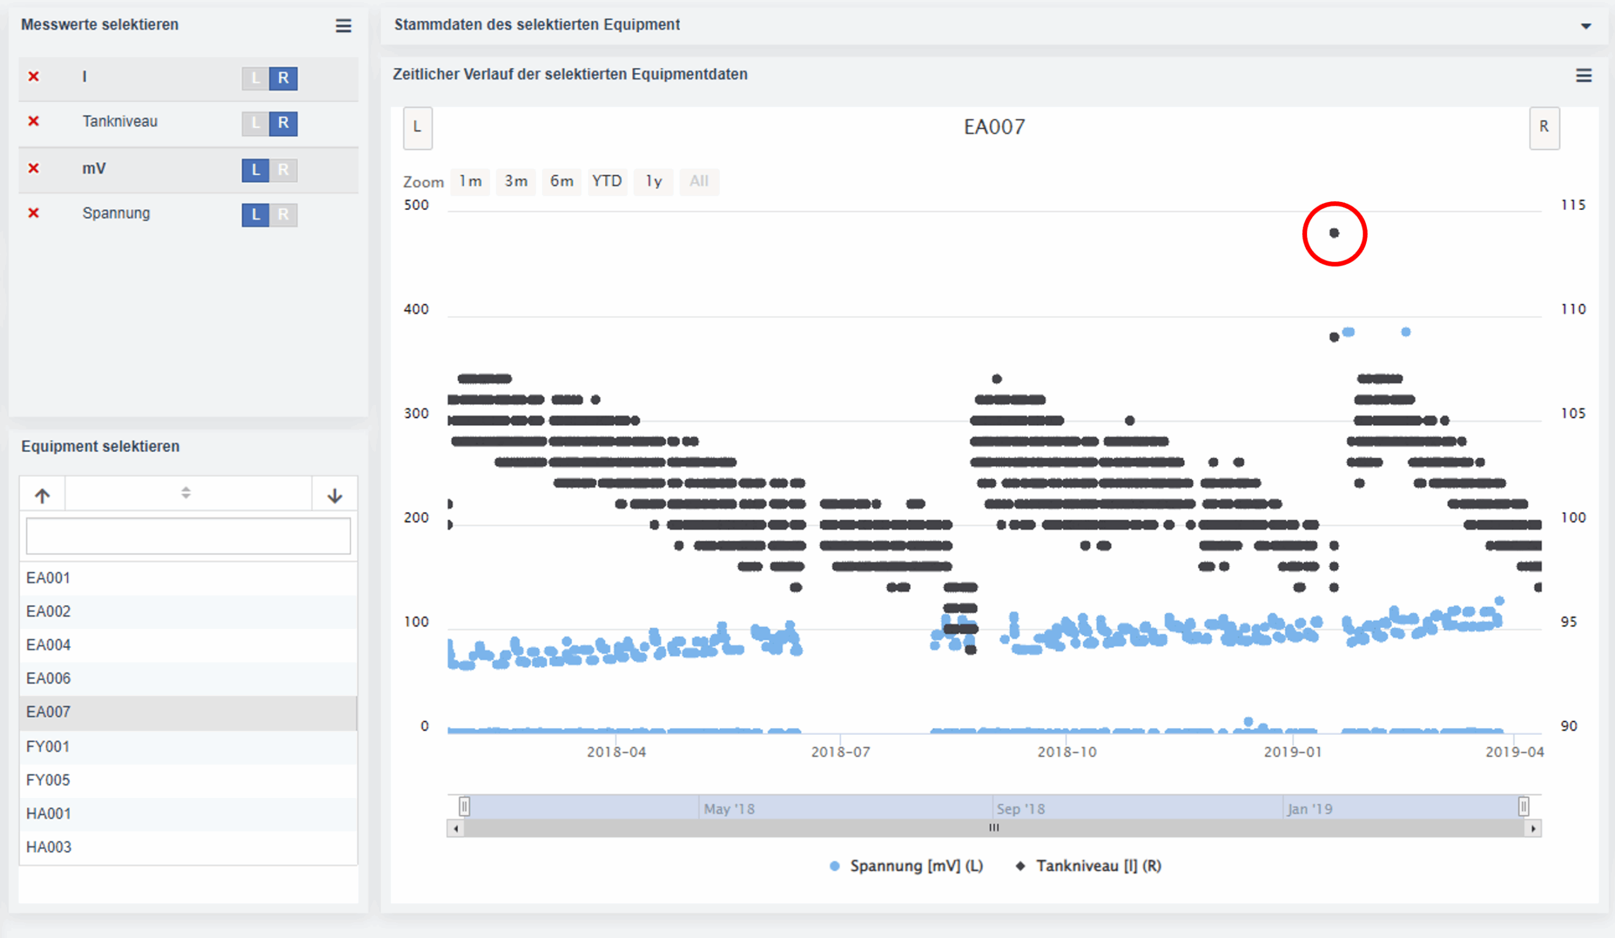Viewport: 1615px width, 938px height.
Task: Remove the mV row with red X
Action: (x=34, y=168)
